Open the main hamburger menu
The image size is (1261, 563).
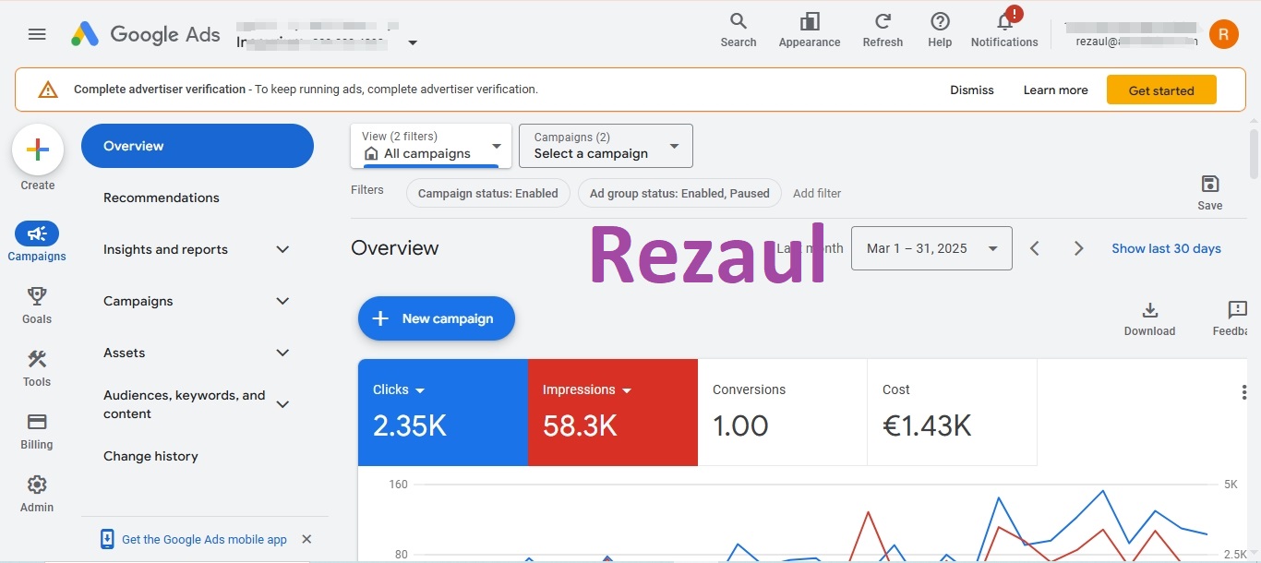(37, 34)
